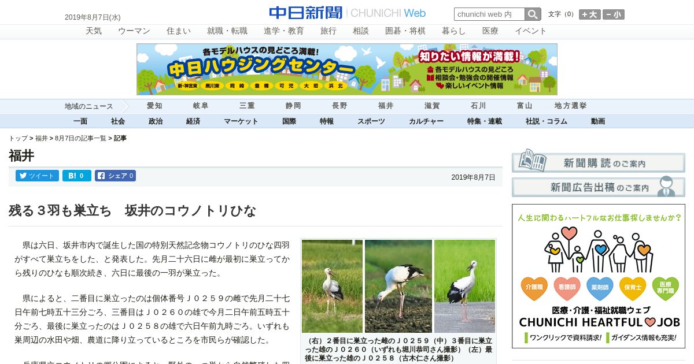Select 岐阜 regional news
The width and height of the screenshot is (694, 364).
point(201,106)
